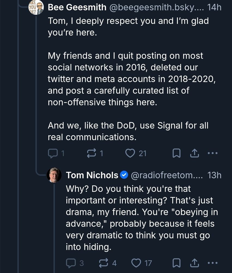Share Tom Nichols' reply
The width and height of the screenshot is (232, 273).
coord(194,263)
